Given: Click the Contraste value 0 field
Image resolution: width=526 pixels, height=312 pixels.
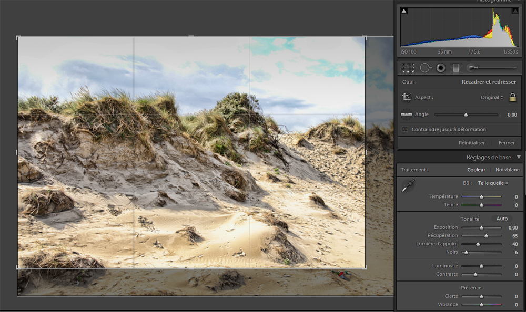Looking at the screenshot, I should (517, 275).
